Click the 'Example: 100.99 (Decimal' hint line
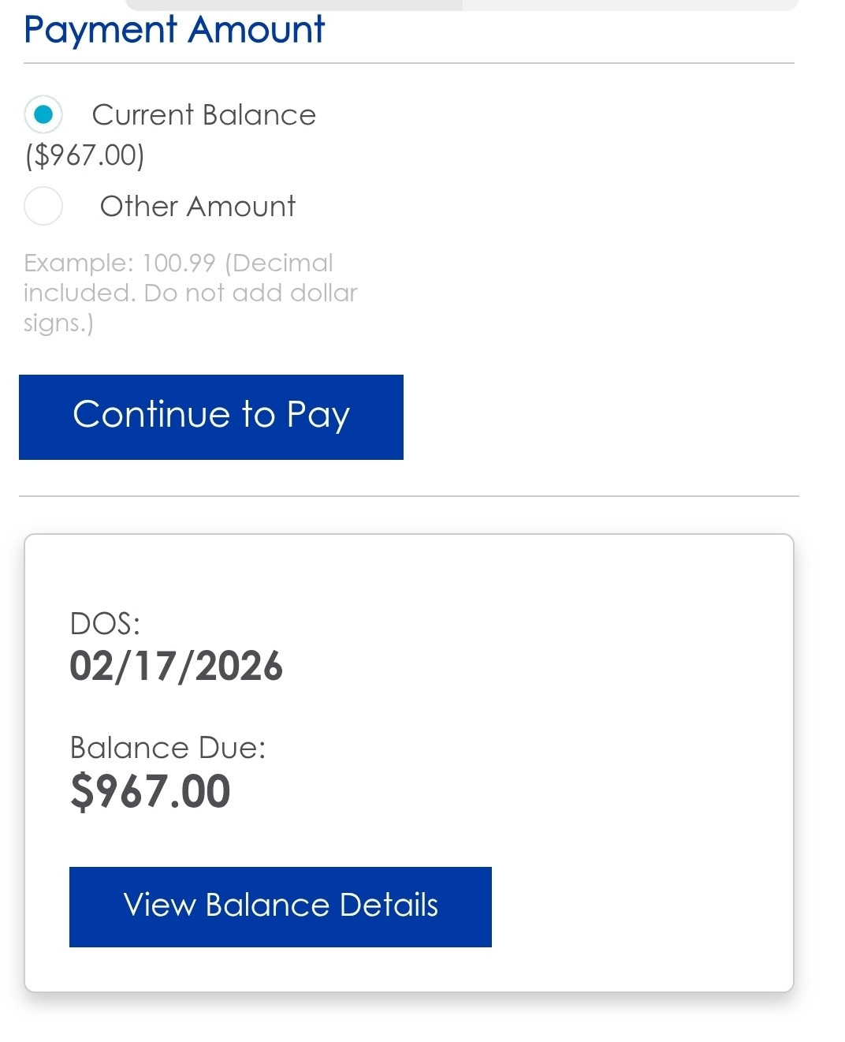845x1042 pixels. 178,263
